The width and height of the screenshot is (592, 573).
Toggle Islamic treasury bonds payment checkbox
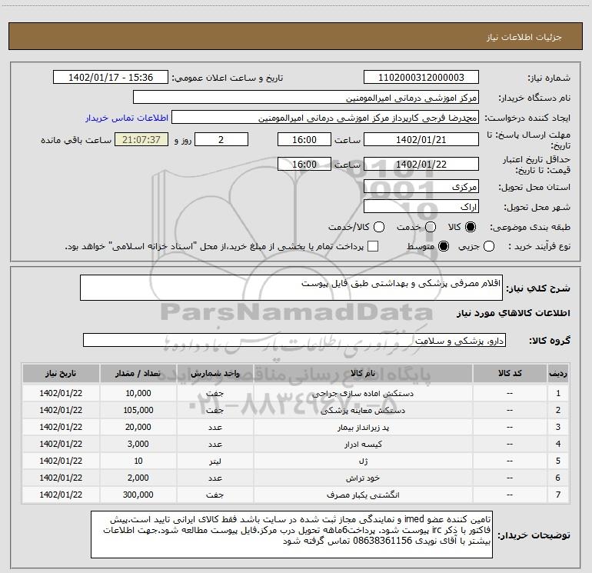[x=373, y=246]
